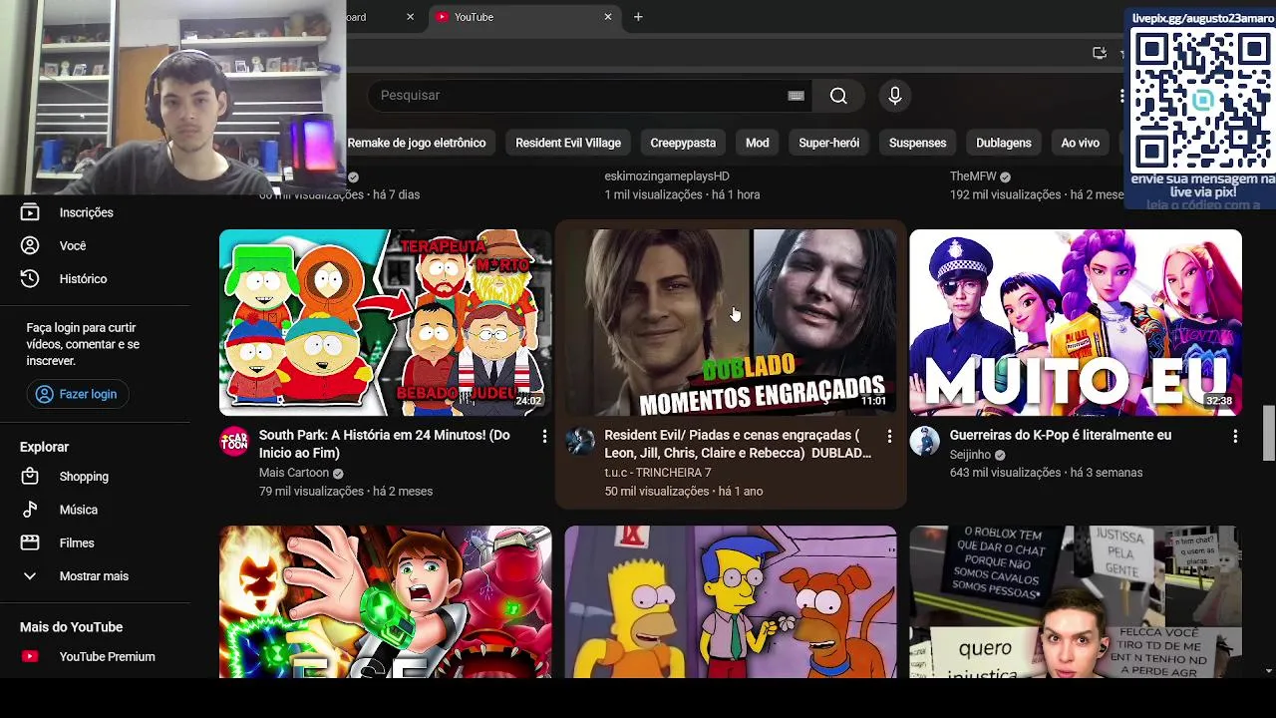Open South Park: A História video title
Viewport: 1276px width, 718px height.
click(384, 444)
